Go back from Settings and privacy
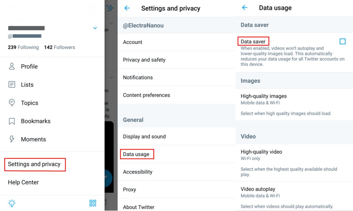The image size is (353, 211). coord(127,8)
